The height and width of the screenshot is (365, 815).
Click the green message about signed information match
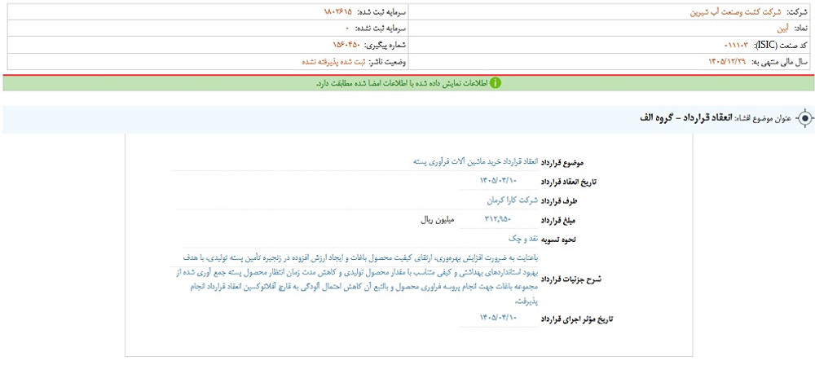click(401, 83)
